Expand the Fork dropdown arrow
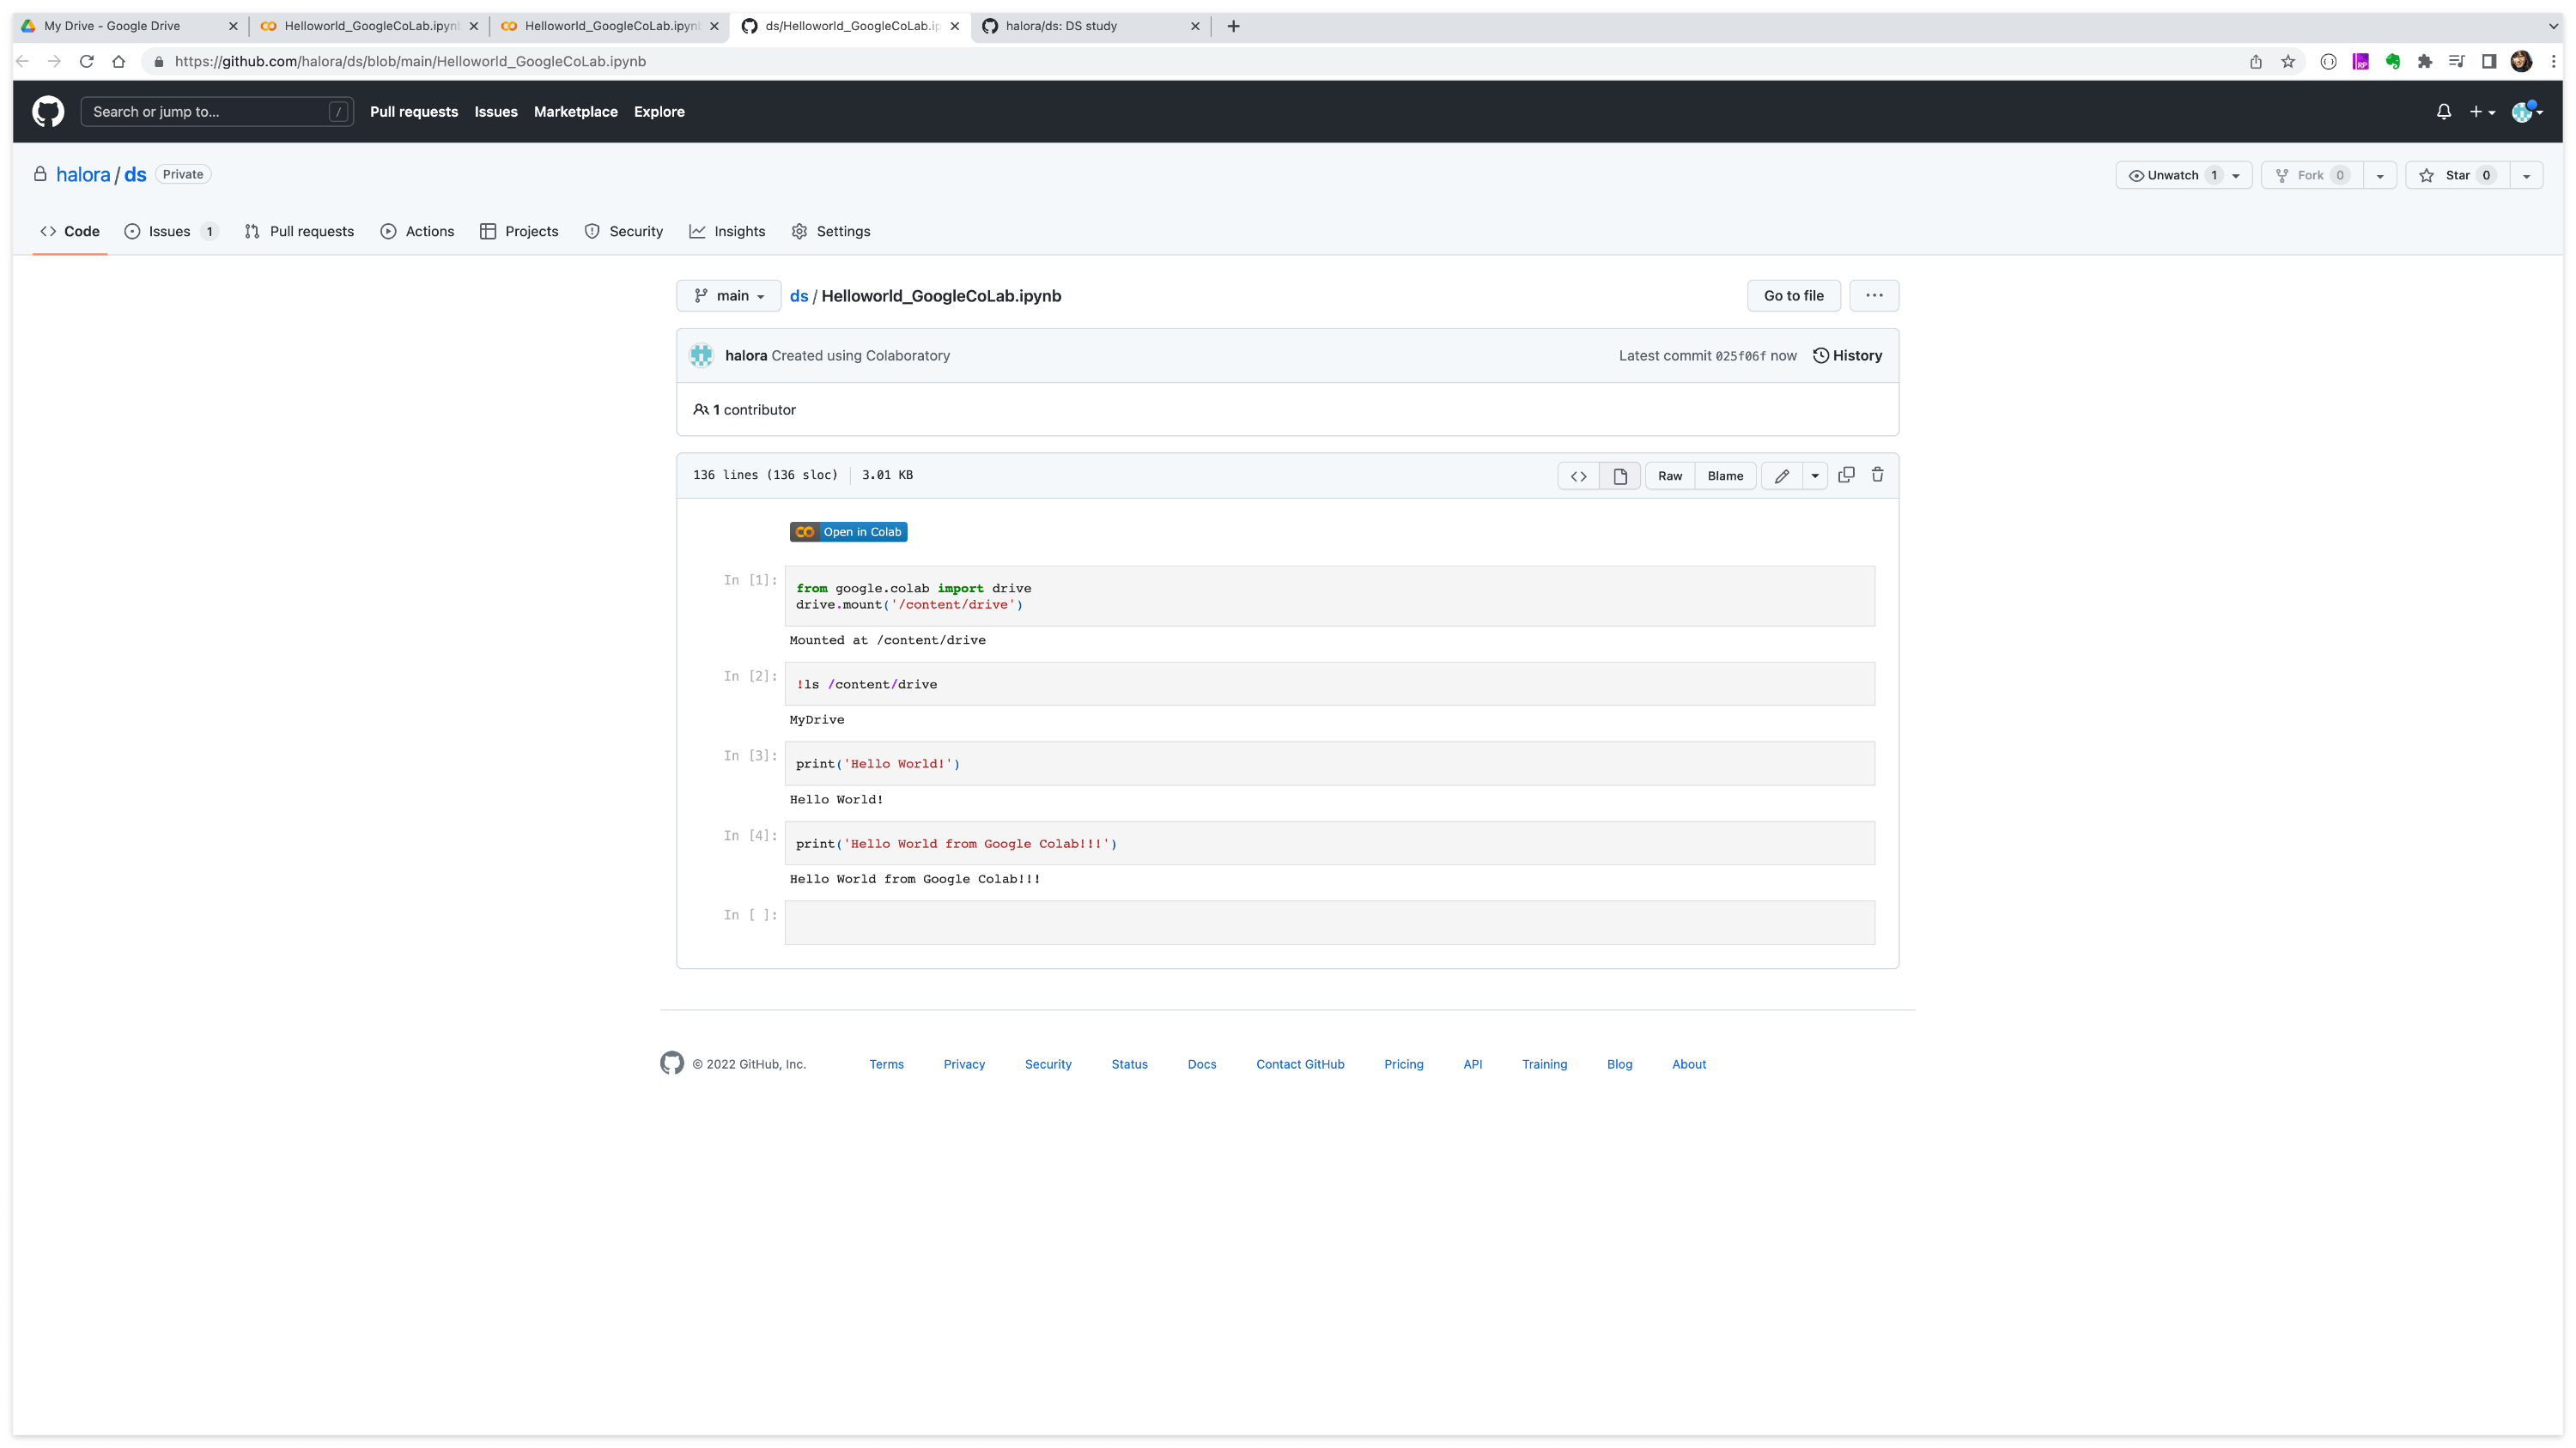 pyautogui.click(x=2380, y=175)
